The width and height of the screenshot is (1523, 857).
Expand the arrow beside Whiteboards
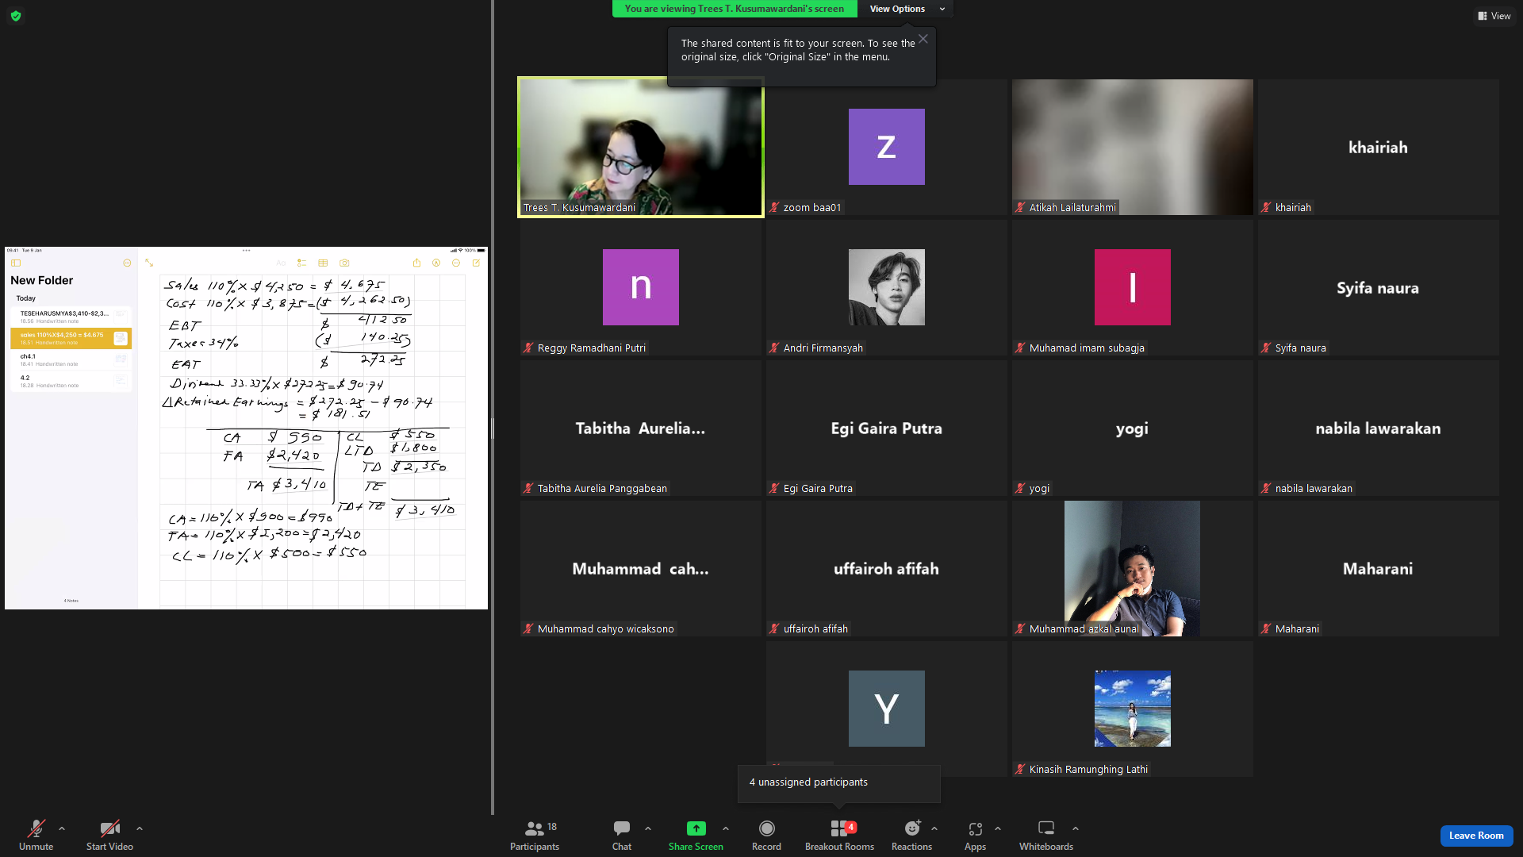(x=1076, y=828)
